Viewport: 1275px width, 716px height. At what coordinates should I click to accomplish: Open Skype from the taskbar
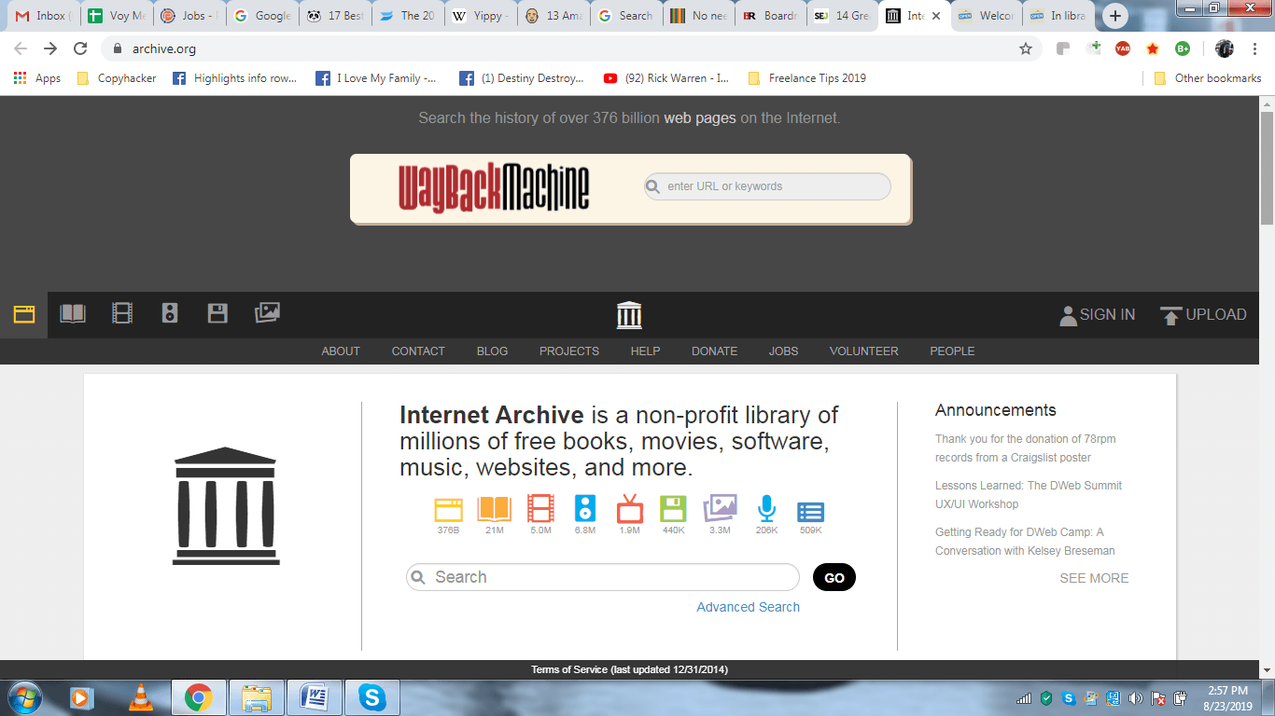372,697
